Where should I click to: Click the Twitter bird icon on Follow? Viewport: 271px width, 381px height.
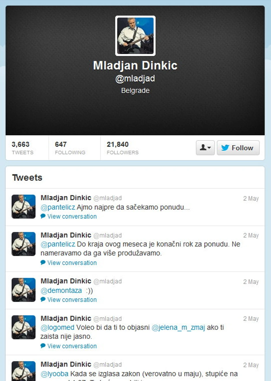pyautogui.click(x=225, y=148)
